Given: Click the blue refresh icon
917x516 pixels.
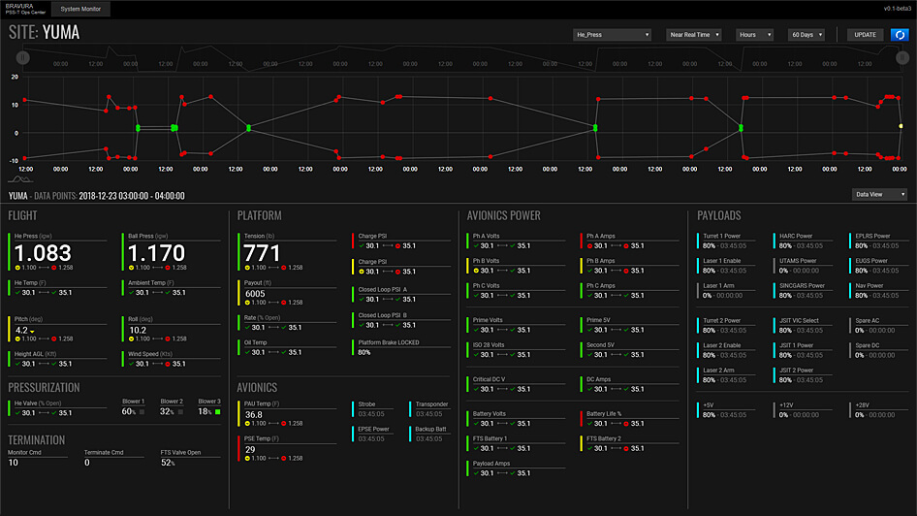Looking at the screenshot, I should (x=899, y=35).
